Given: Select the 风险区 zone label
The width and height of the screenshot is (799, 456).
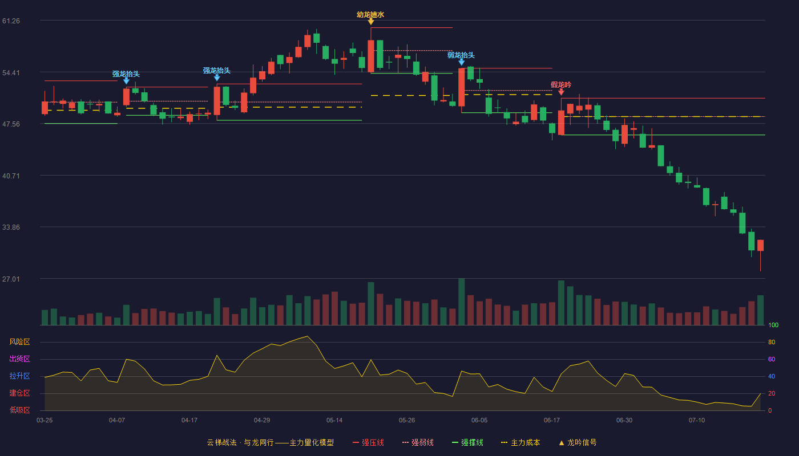Looking at the screenshot, I should click(x=19, y=342).
